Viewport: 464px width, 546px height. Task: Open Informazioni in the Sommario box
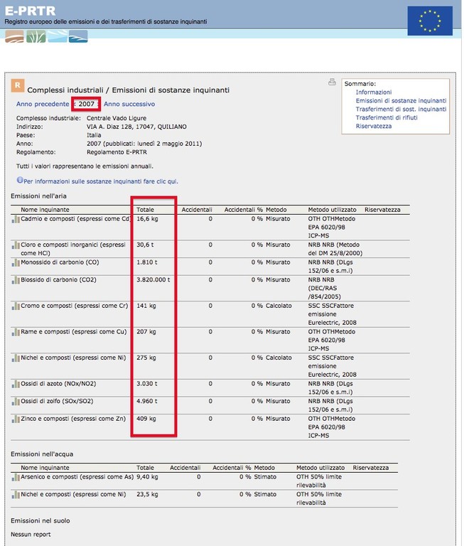(x=373, y=92)
